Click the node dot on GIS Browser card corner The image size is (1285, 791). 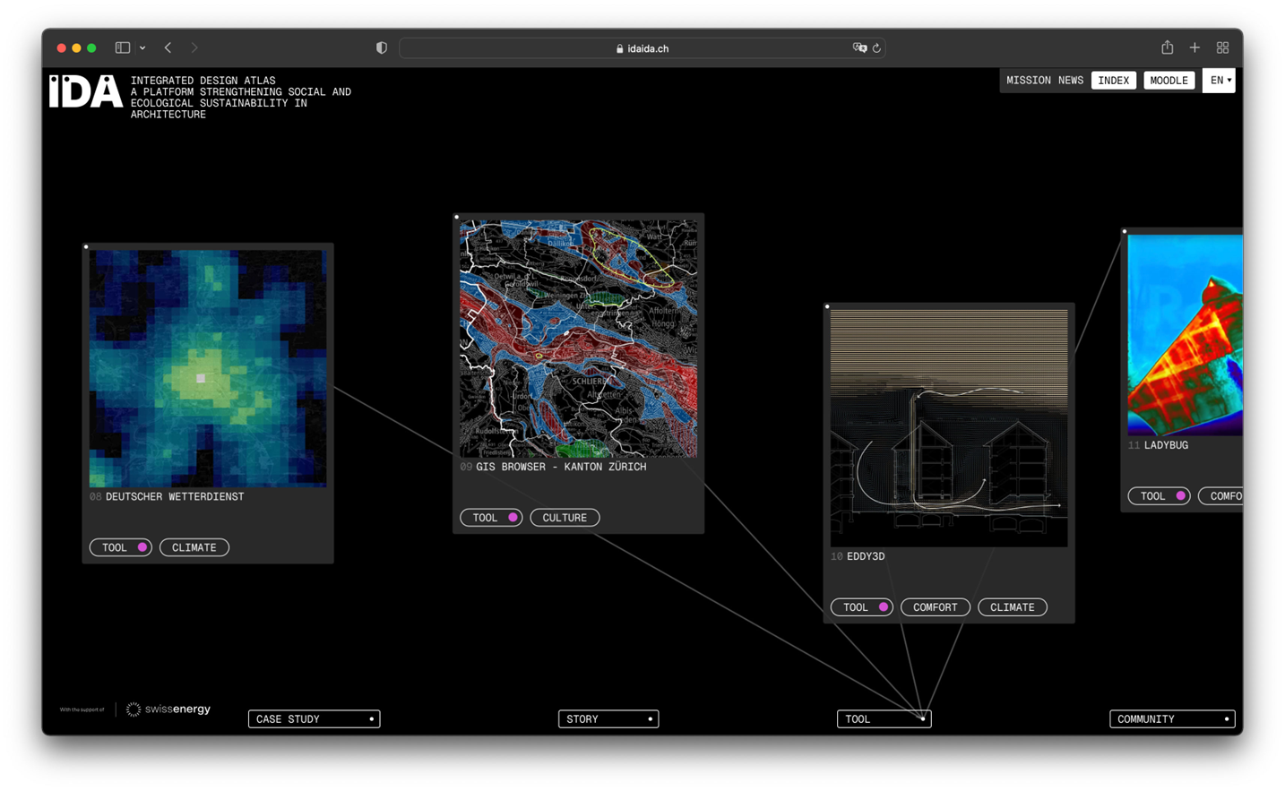pos(456,217)
